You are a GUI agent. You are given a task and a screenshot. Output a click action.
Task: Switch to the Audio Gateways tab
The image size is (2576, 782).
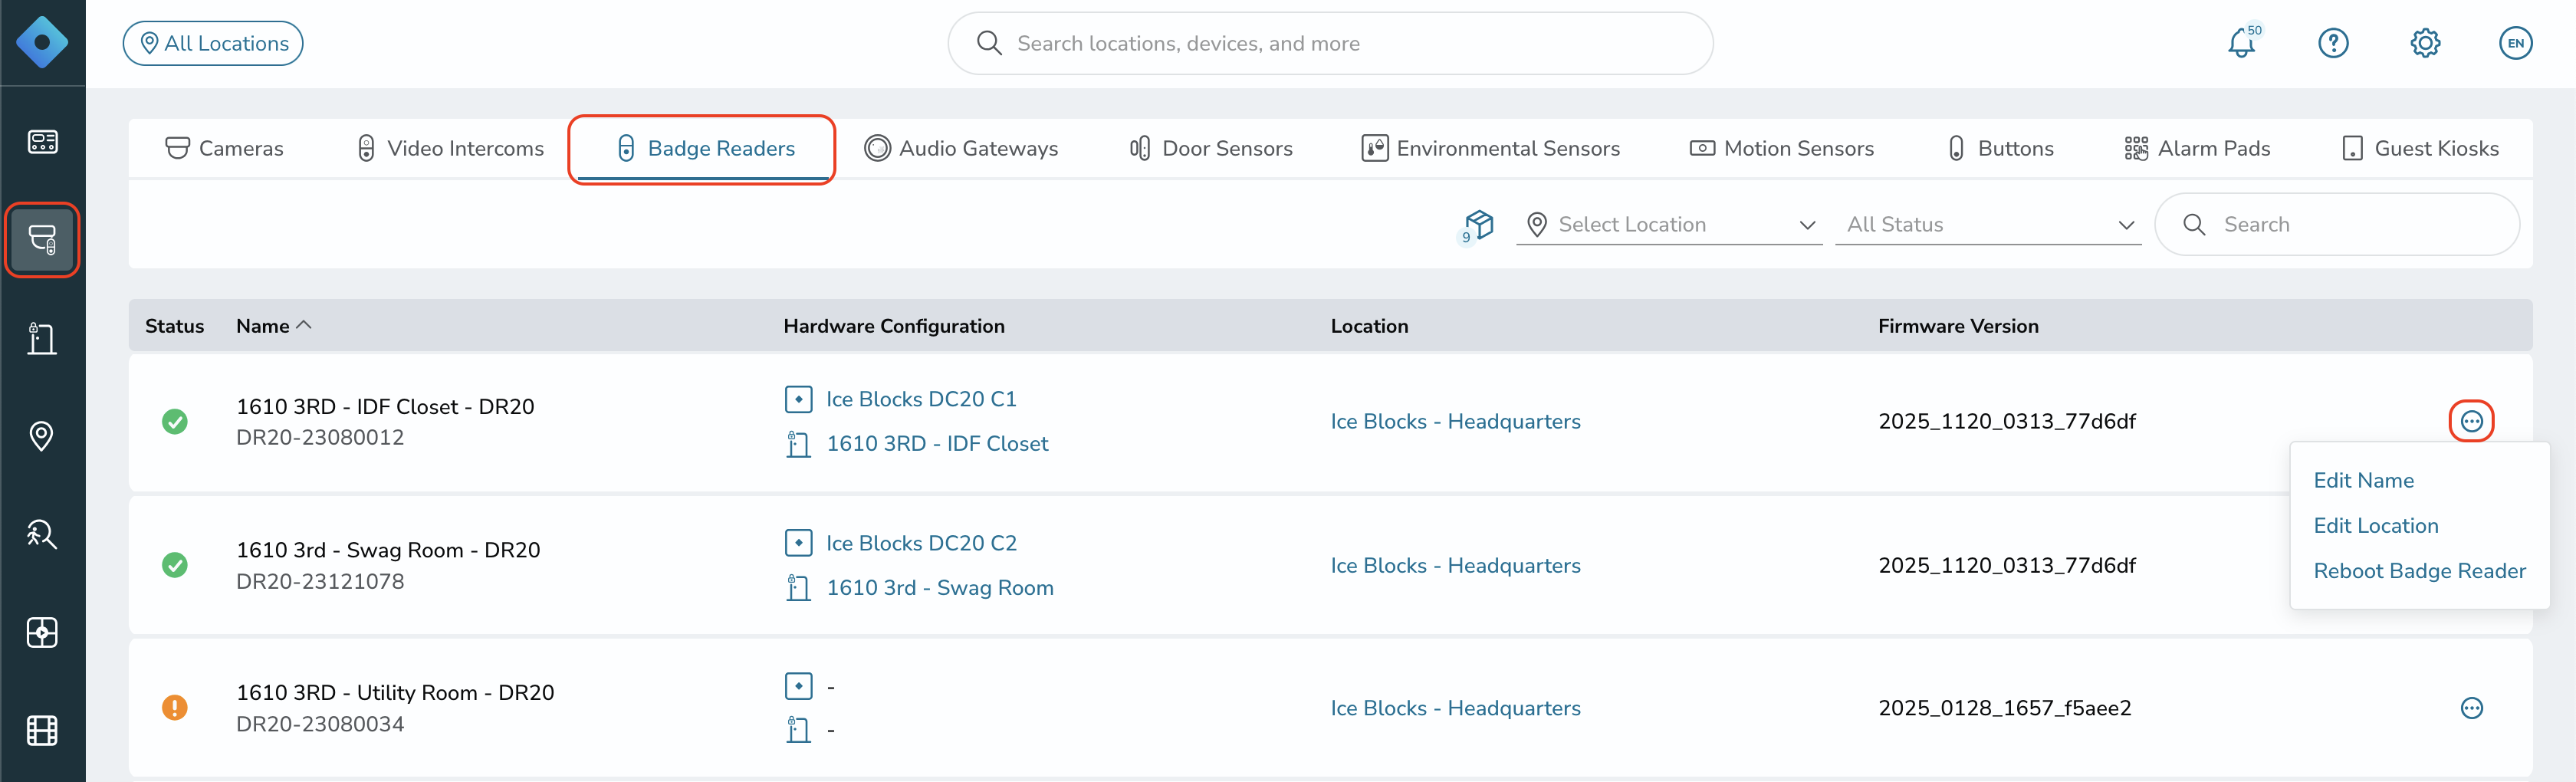pos(961,149)
